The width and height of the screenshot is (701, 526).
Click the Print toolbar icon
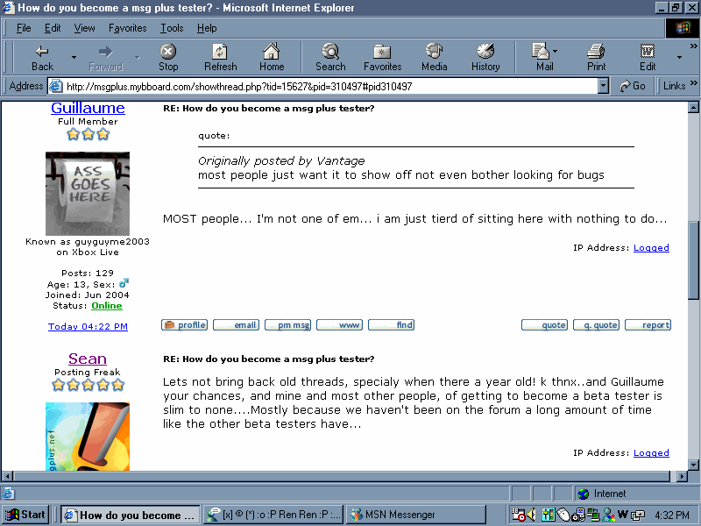tap(596, 58)
